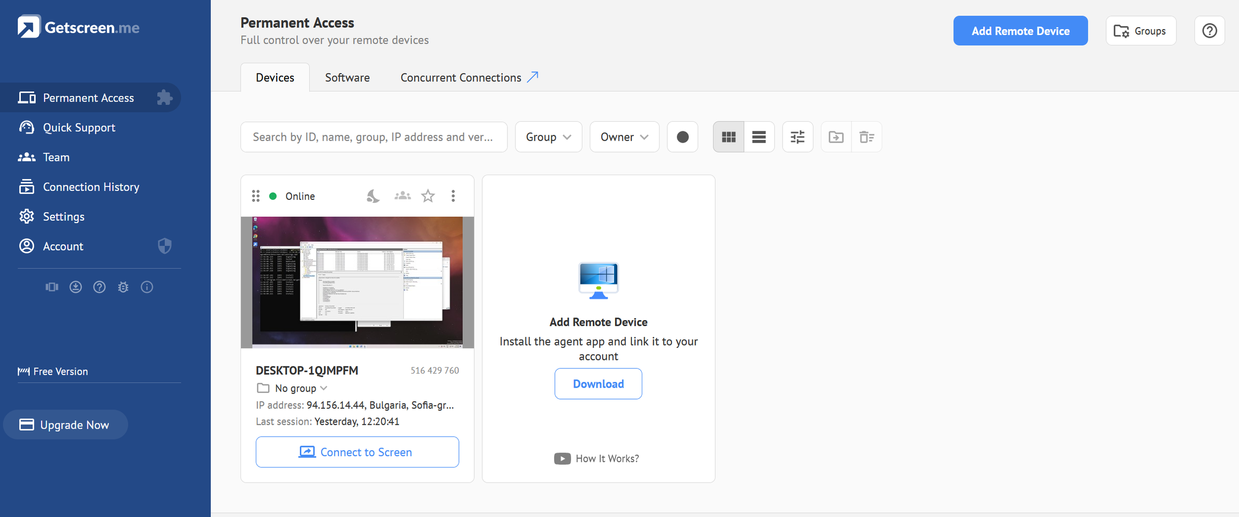Viewport: 1239px width, 517px height.
Task: Click the external arrow next to Concurrent Connections
Action: point(533,77)
